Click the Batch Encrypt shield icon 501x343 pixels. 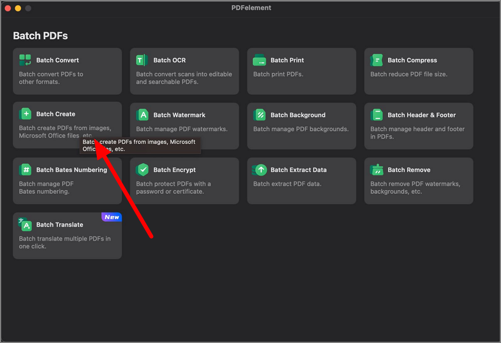[x=143, y=170]
